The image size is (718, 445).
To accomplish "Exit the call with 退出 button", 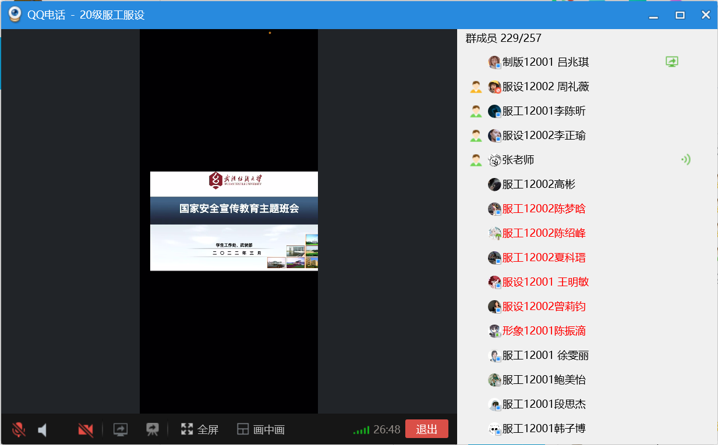I will [x=426, y=429].
